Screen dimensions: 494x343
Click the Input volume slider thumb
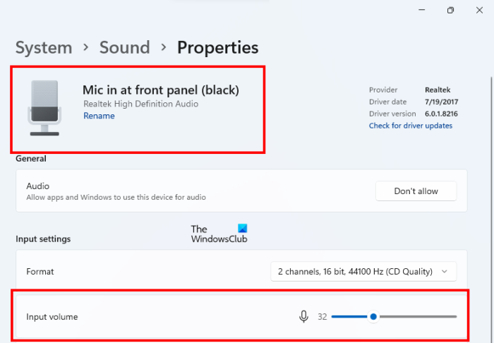coord(373,317)
